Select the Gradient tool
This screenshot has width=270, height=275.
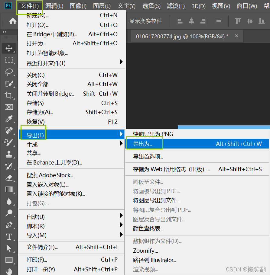9,189
